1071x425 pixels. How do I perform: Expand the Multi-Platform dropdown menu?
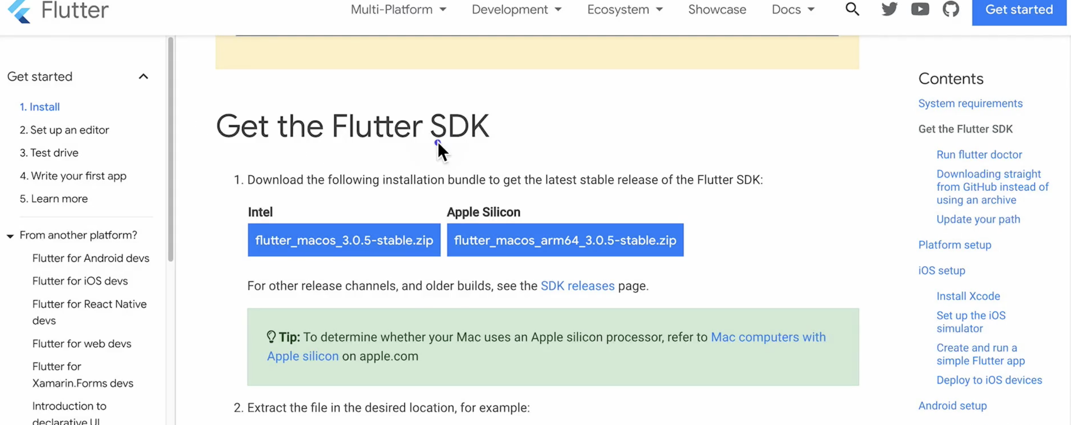398,10
